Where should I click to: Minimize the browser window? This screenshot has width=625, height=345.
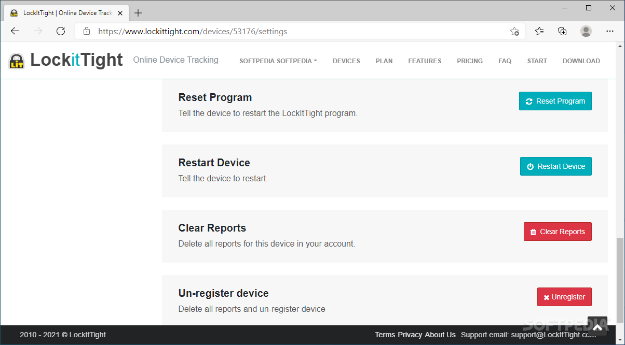[565, 7]
